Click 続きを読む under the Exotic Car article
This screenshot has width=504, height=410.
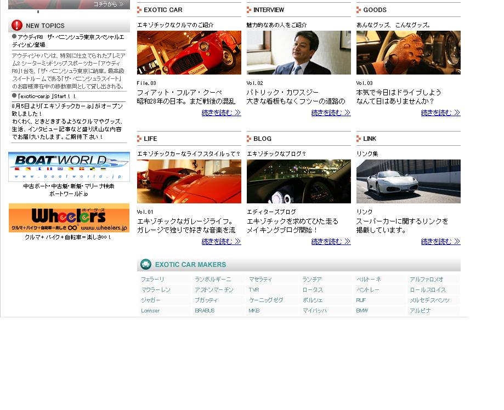(221, 113)
